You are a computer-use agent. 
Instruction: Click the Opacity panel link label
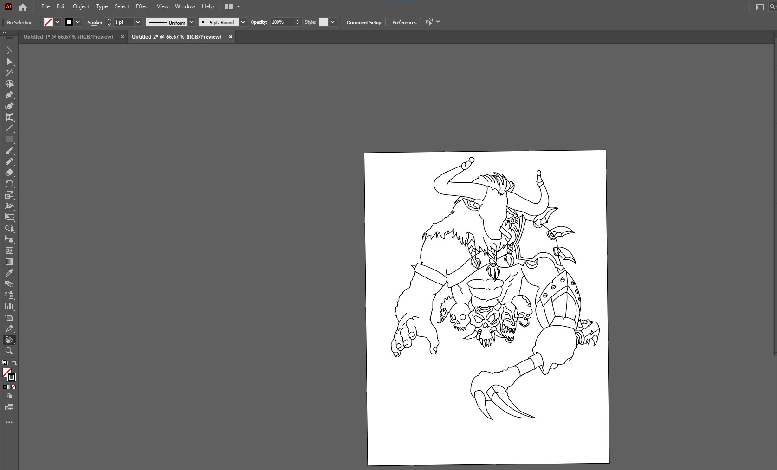tap(259, 22)
